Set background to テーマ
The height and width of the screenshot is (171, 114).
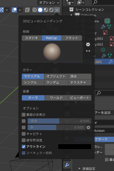tap(33, 98)
